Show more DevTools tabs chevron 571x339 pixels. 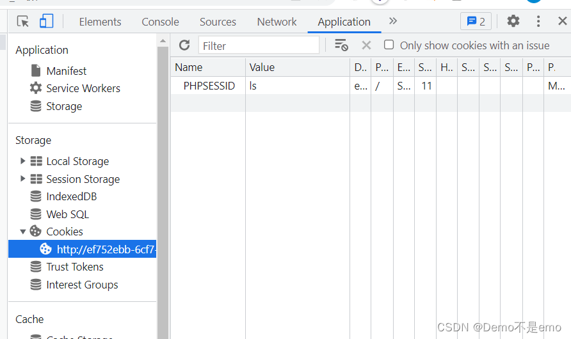click(392, 21)
